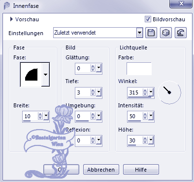Click the Abbrechen button
The image size is (194, 182).
coord(101,170)
